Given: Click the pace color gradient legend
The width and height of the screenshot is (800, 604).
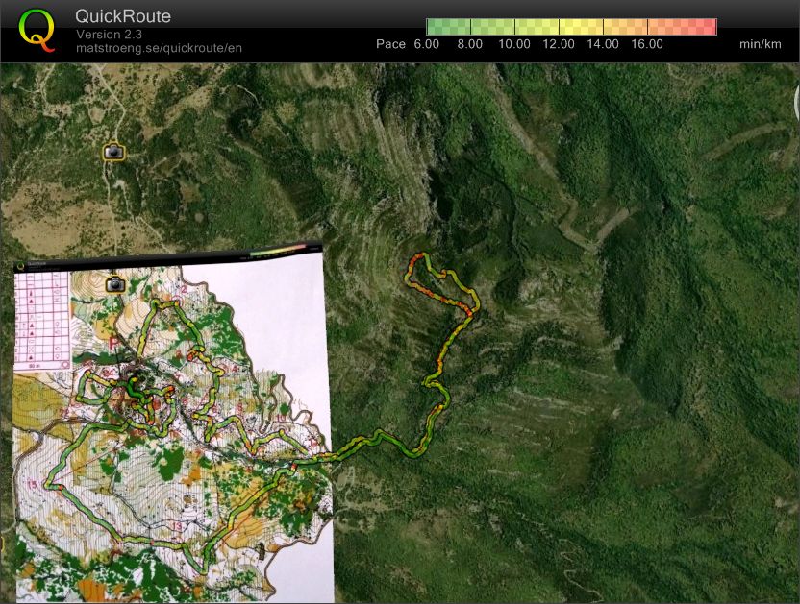Looking at the screenshot, I should point(571,27).
